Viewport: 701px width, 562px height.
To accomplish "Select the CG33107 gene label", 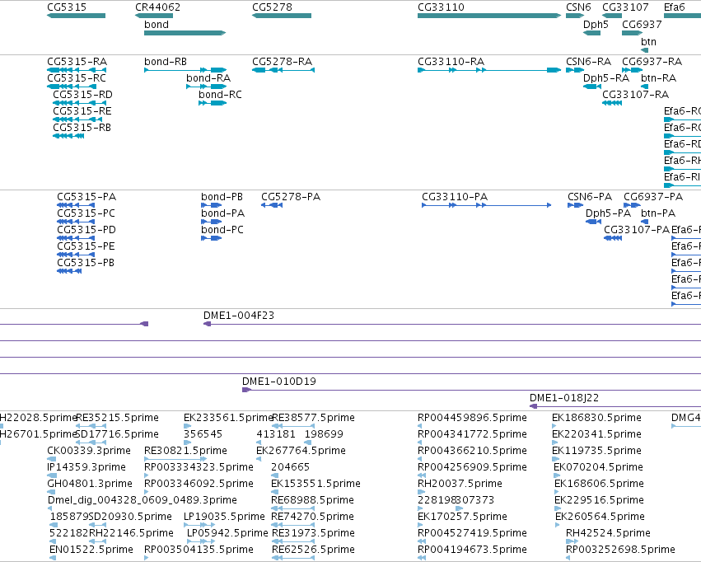I will (x=625, y=7).
